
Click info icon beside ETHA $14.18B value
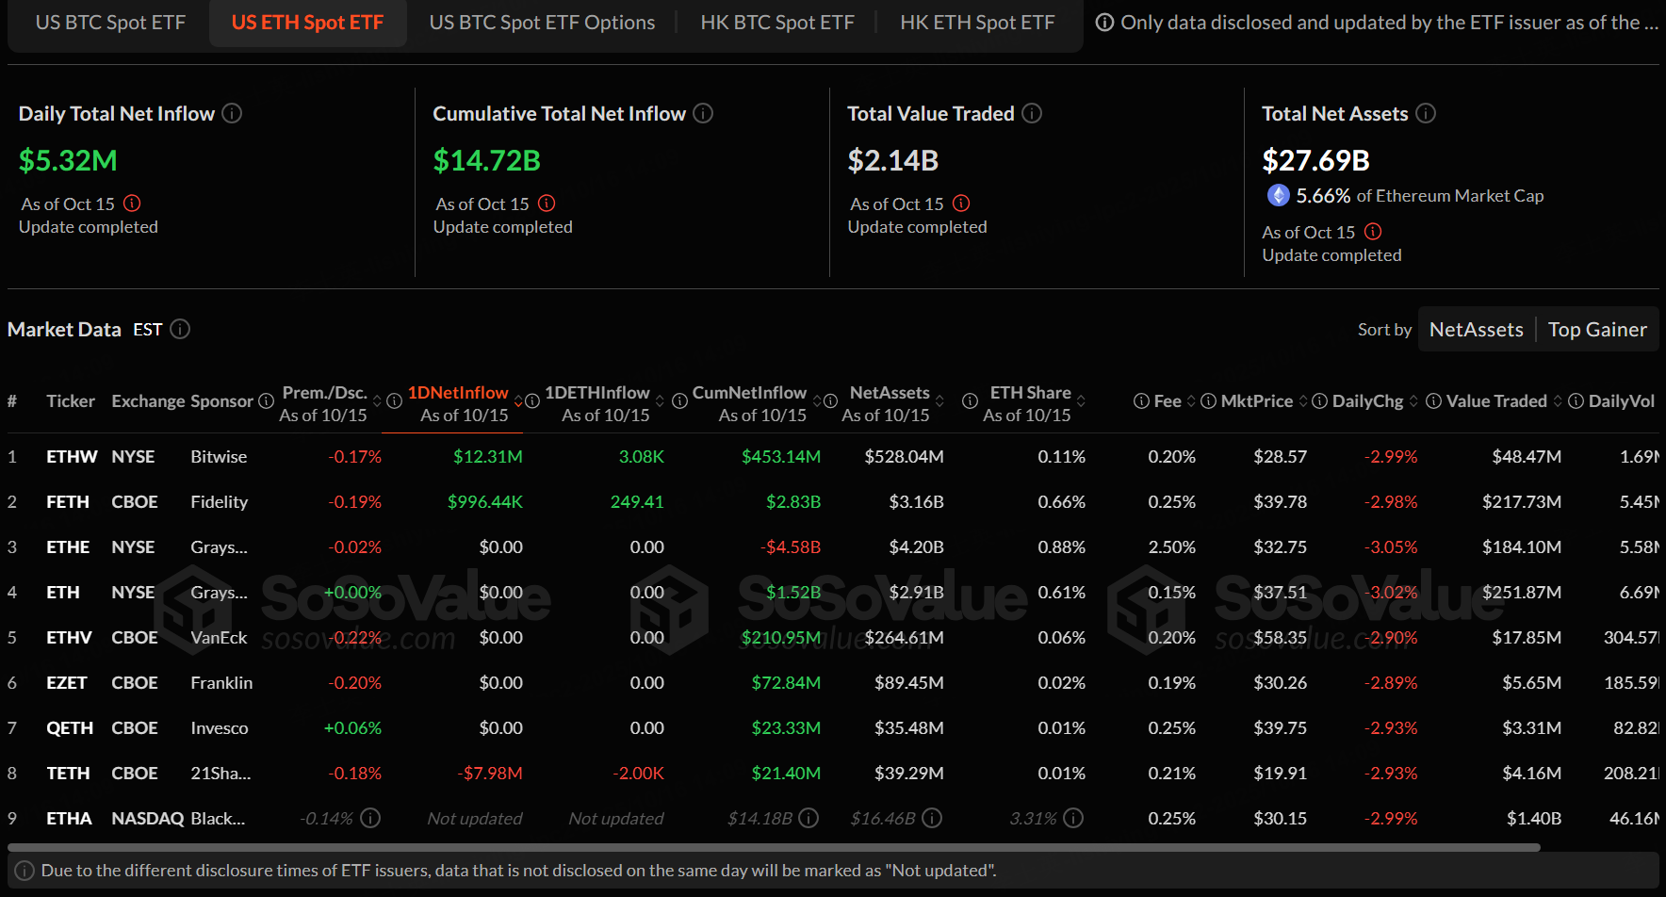click(808, 818)
